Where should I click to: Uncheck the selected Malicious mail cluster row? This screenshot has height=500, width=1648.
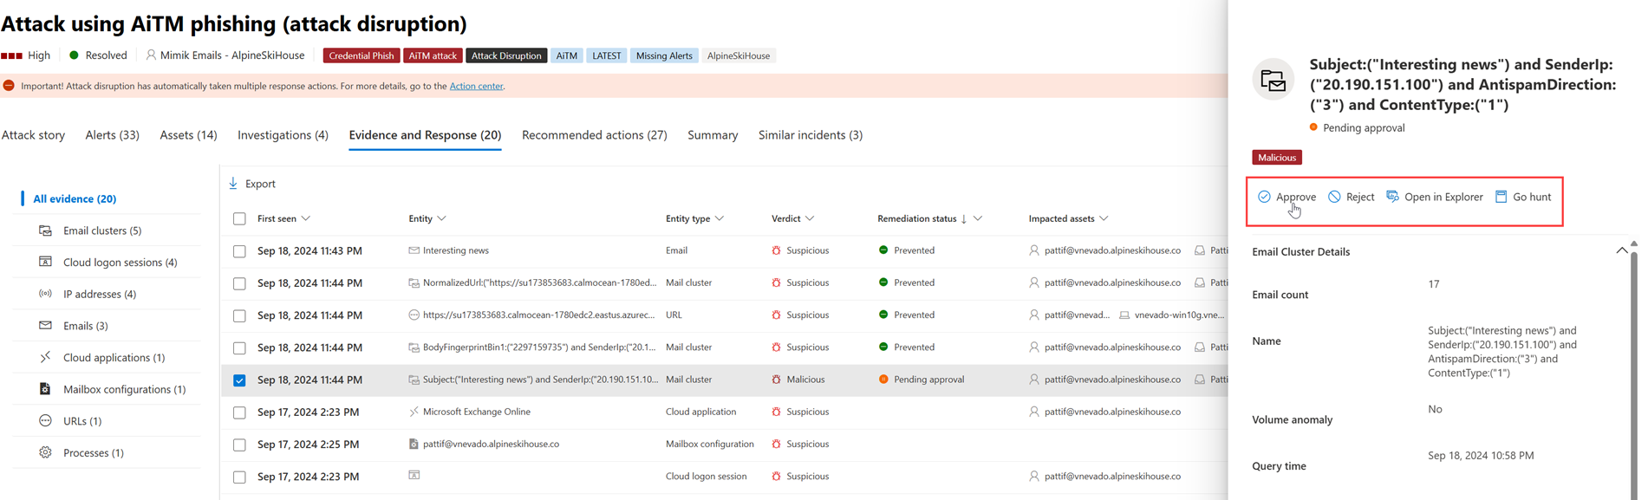239,380
